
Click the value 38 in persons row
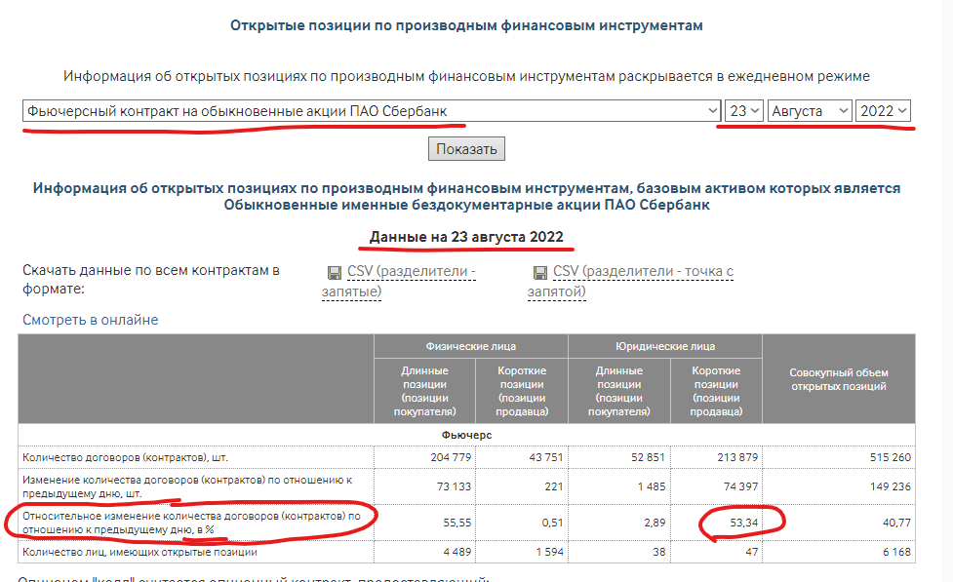click(658, 552)
